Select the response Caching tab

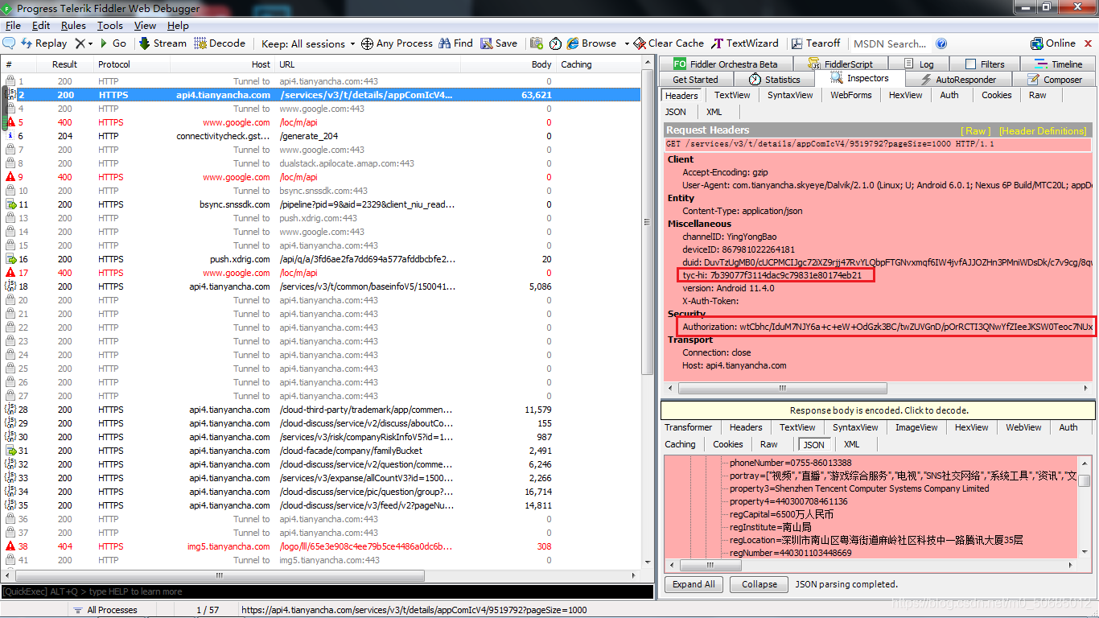(680, 444)
